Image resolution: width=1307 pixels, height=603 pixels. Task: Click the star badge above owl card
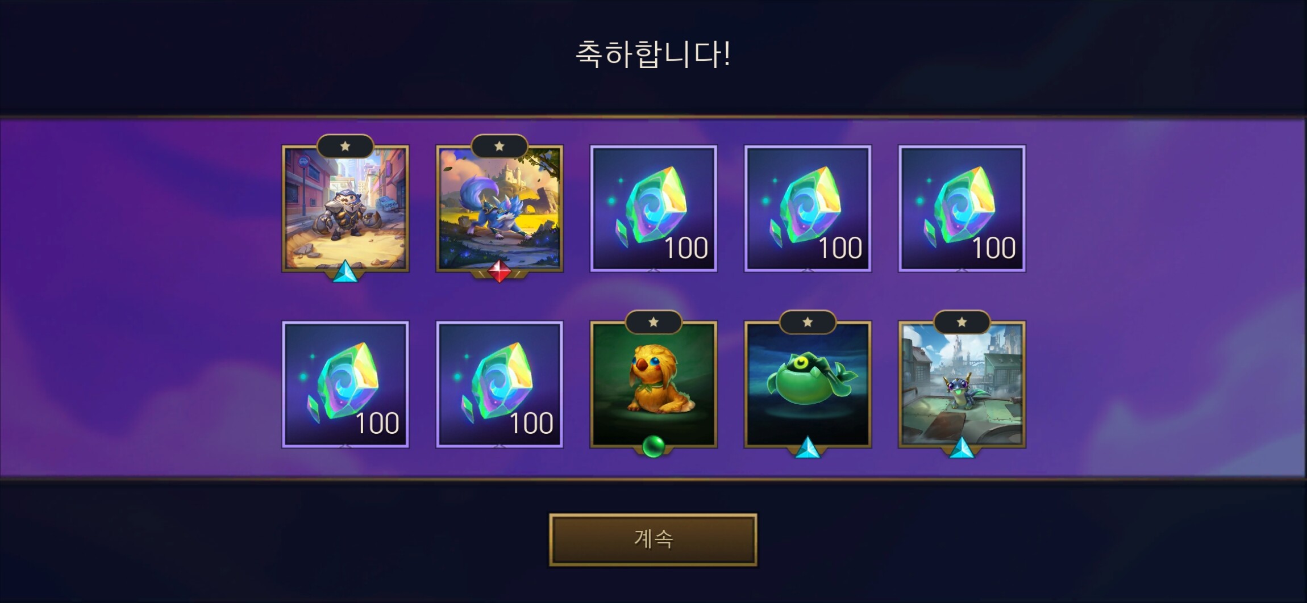tap(345, 146)
